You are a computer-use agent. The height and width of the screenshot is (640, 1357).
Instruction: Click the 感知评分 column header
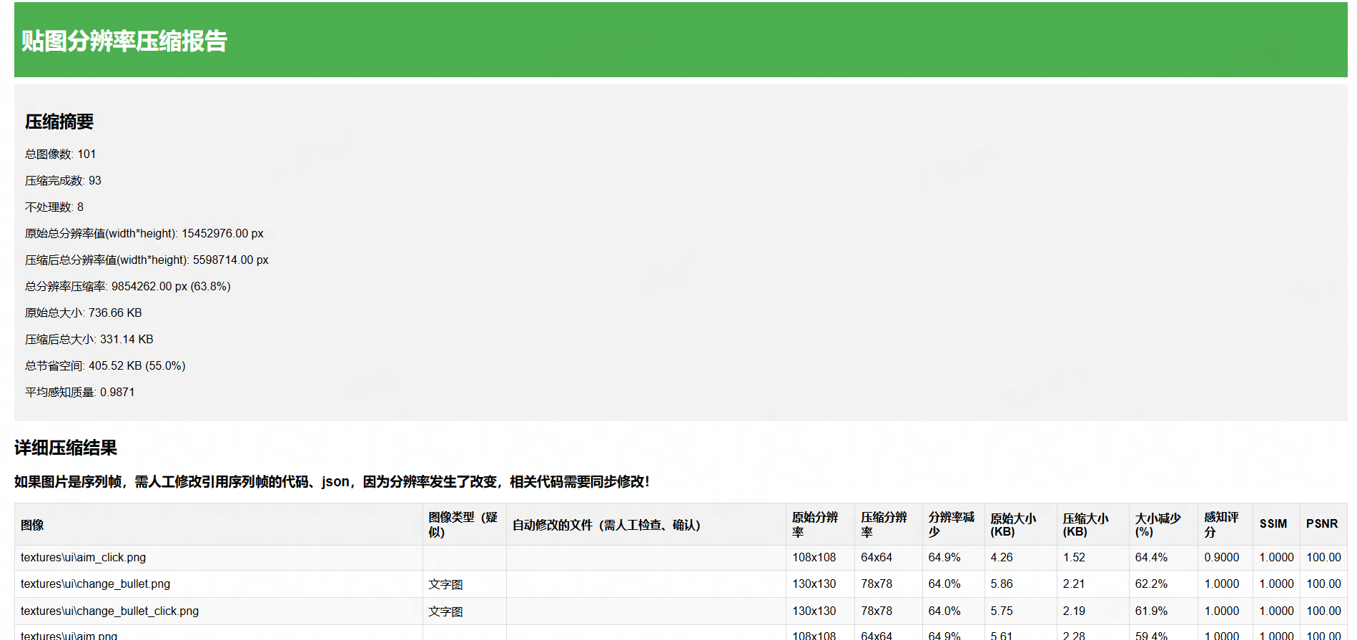(1220, 525)
